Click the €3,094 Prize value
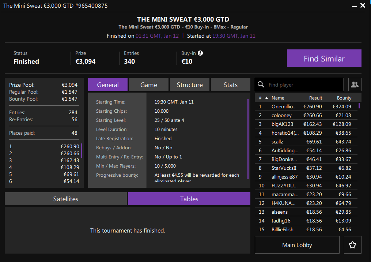 86,61
